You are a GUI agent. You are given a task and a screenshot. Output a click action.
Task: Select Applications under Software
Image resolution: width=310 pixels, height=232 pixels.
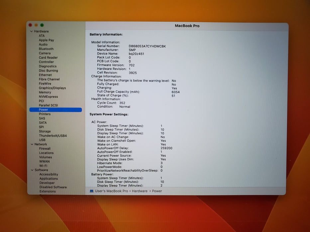(49, 179)
